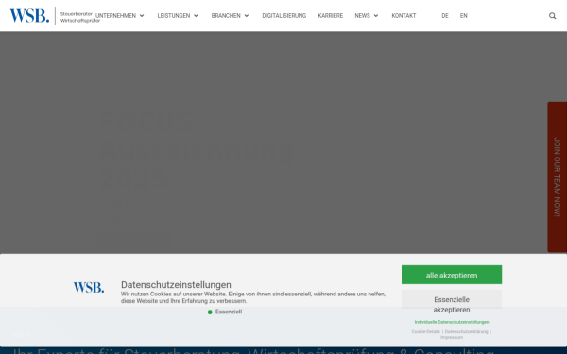Click the Datenschutzeinstellungen heading
The height and width of the screenshot is (354, 567).
176,285
